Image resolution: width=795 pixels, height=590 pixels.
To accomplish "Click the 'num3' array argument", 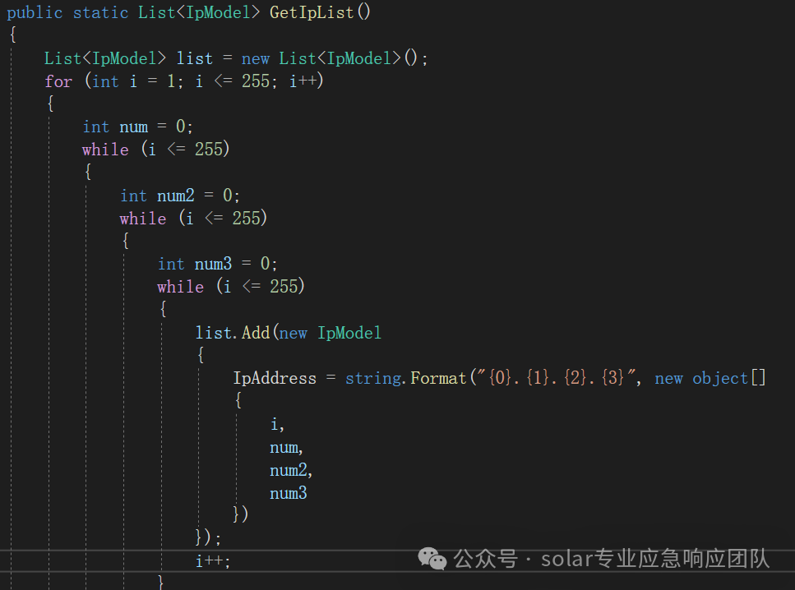I will point(289,493).
